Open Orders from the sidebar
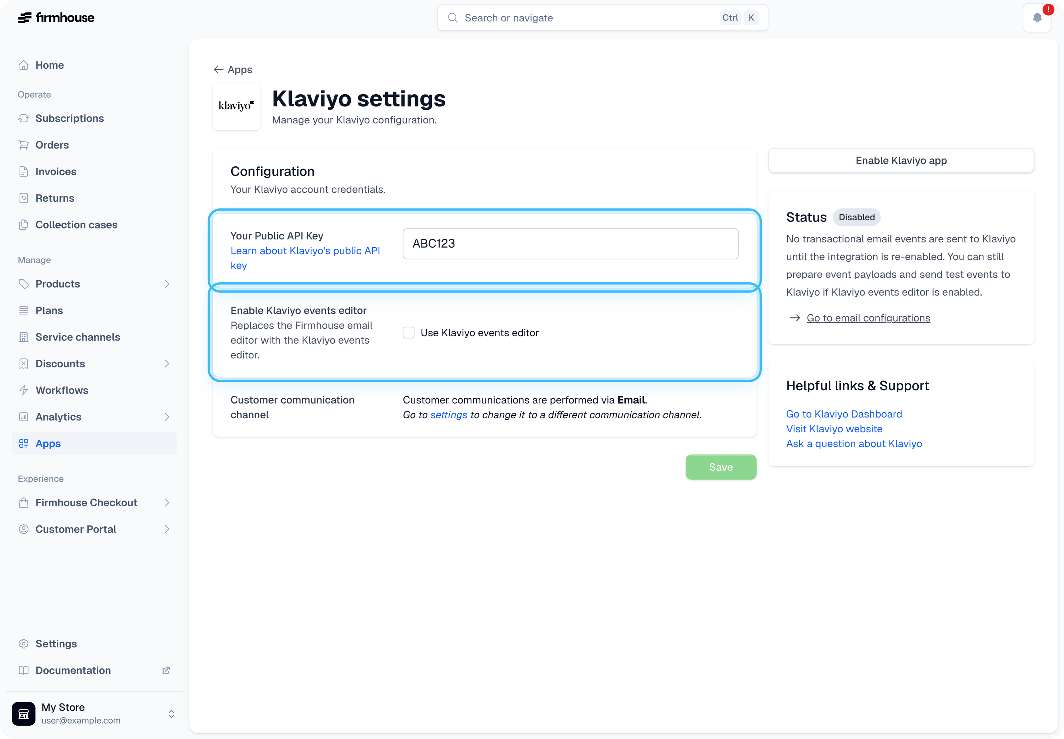 pos(95,145)
